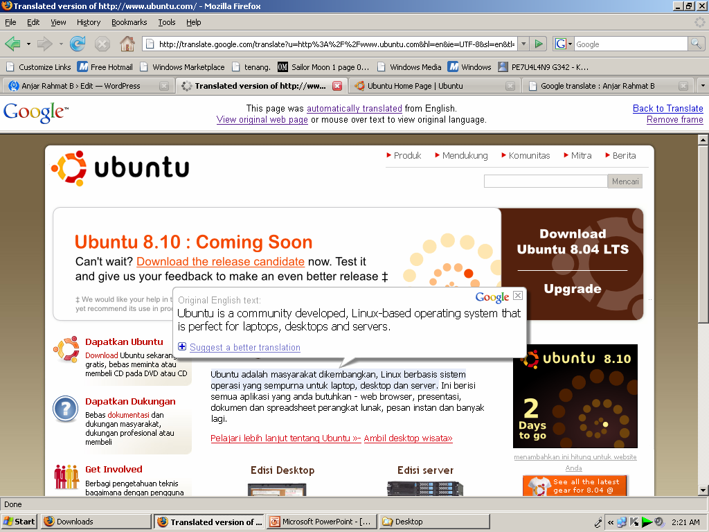Click View original web page link
Viewport: 709px width, 532px height.
[262, 119]
